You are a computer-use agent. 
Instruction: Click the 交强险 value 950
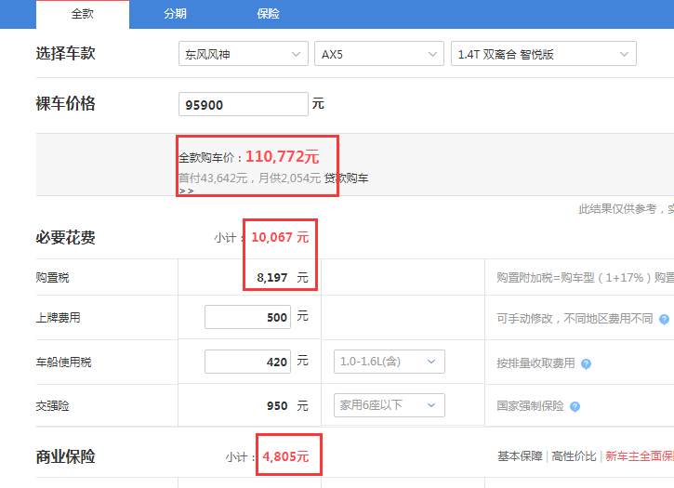coord(277,406)
